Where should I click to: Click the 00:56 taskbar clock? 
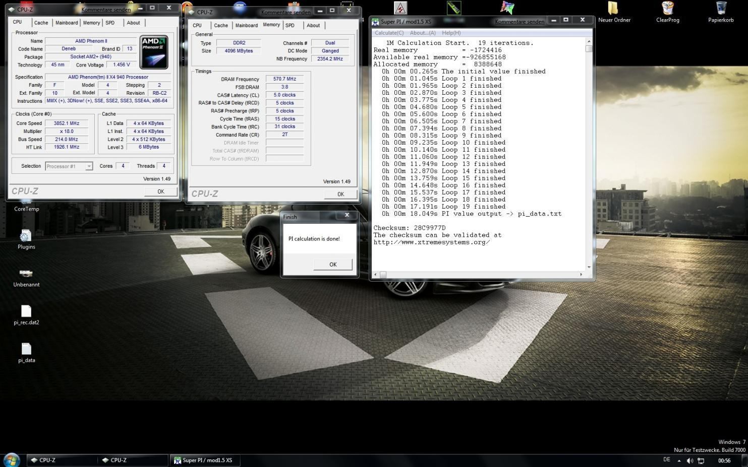click(724, 460)
